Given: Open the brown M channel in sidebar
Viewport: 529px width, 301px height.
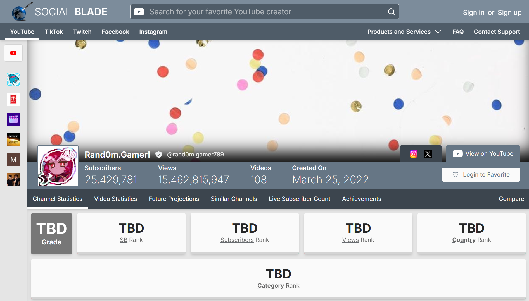Looking at the screenshot, I should coord(13,160).
